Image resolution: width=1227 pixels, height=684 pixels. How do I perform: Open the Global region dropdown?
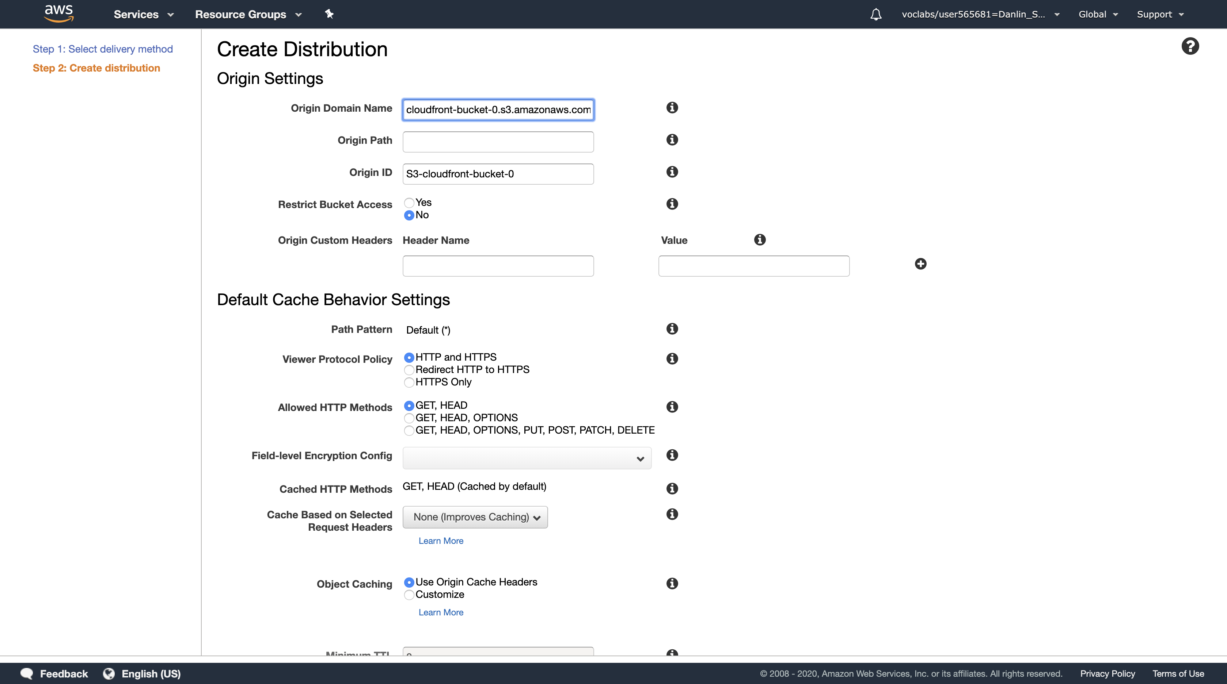(1097, 14)
